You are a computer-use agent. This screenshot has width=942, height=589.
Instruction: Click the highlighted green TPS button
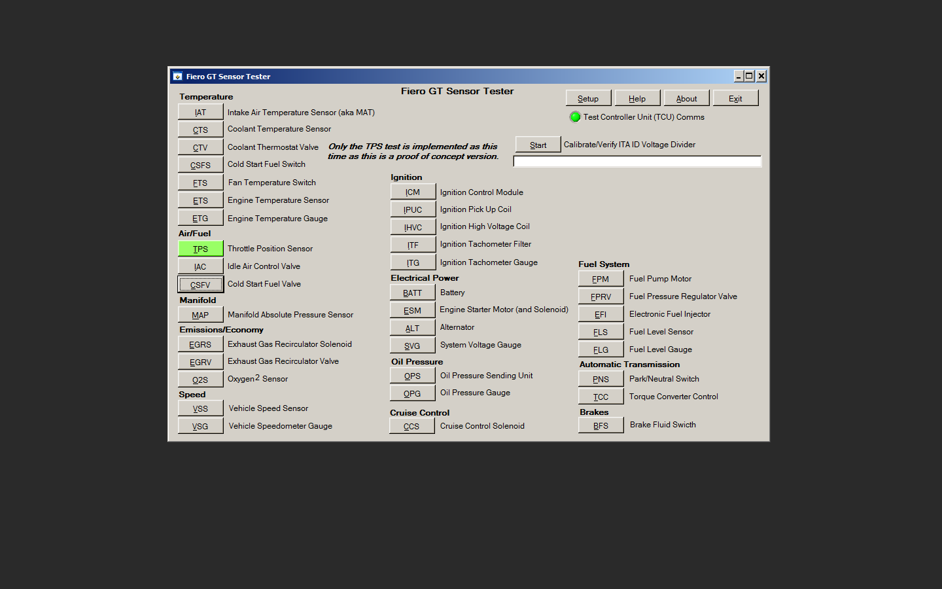(200, 249)
